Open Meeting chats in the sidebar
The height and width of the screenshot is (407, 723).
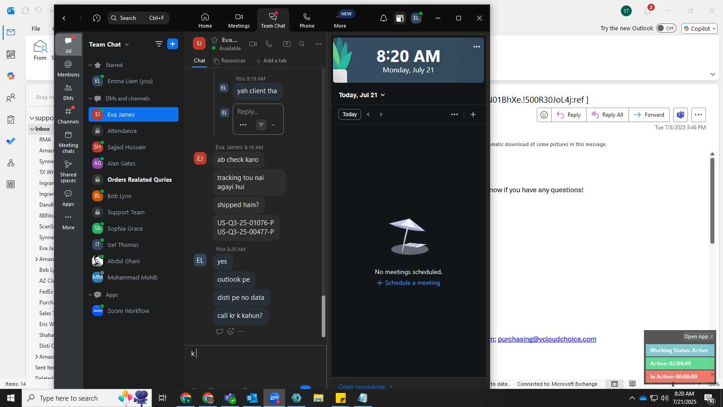(69, 142)
